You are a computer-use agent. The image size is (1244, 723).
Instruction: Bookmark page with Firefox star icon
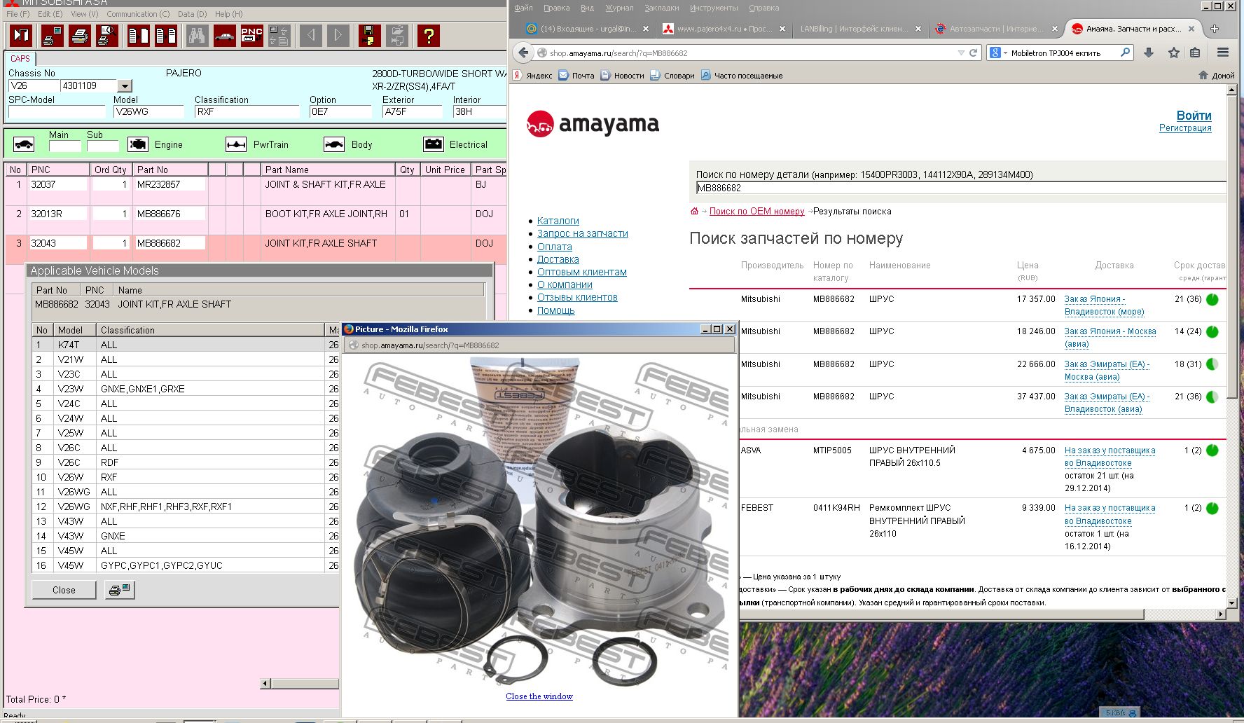1173,53
